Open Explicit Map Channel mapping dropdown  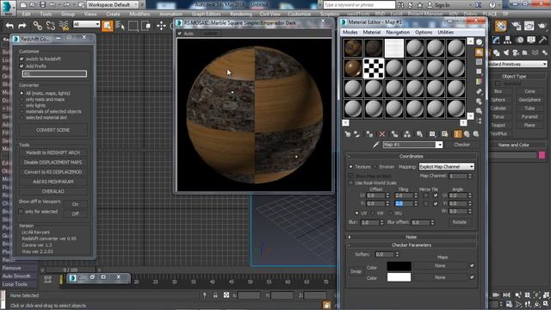click(x=447, y=166)
